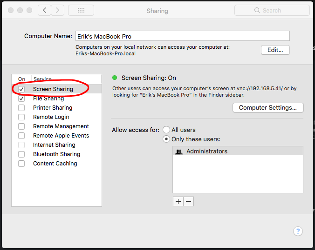Select the Administrators row in users list
315x250 pixels.
(238, 151)
